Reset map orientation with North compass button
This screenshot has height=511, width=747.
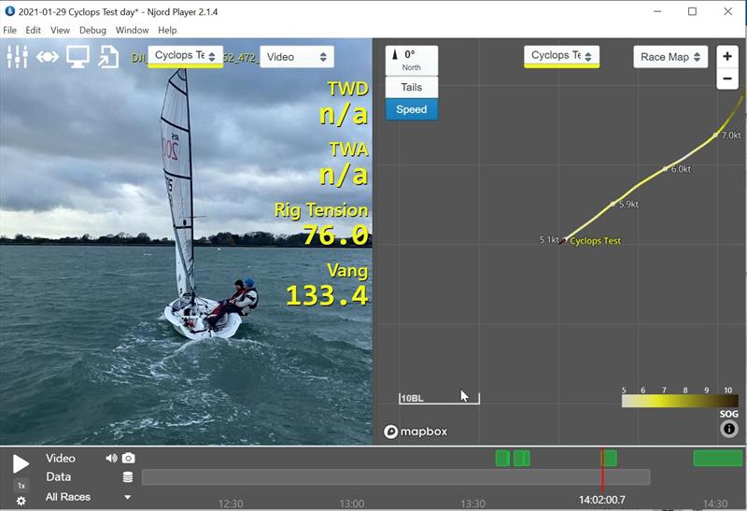411,60
